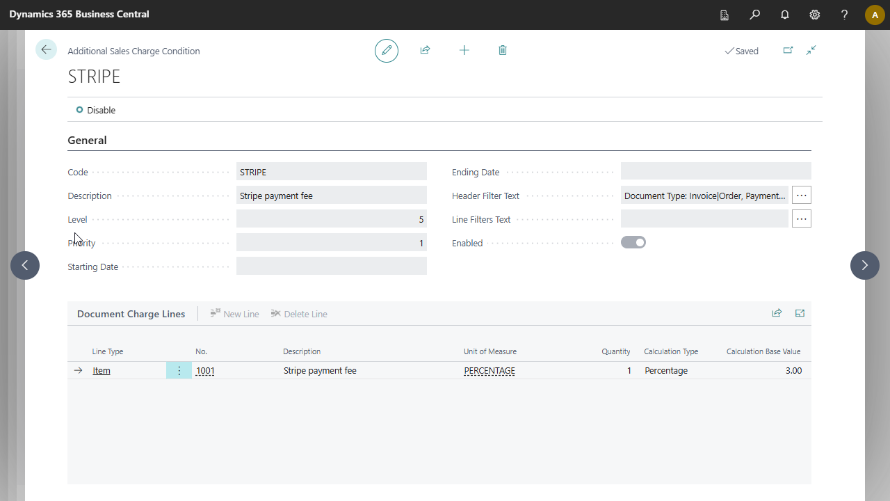Open the search magnifier icon

coord(754,15)
